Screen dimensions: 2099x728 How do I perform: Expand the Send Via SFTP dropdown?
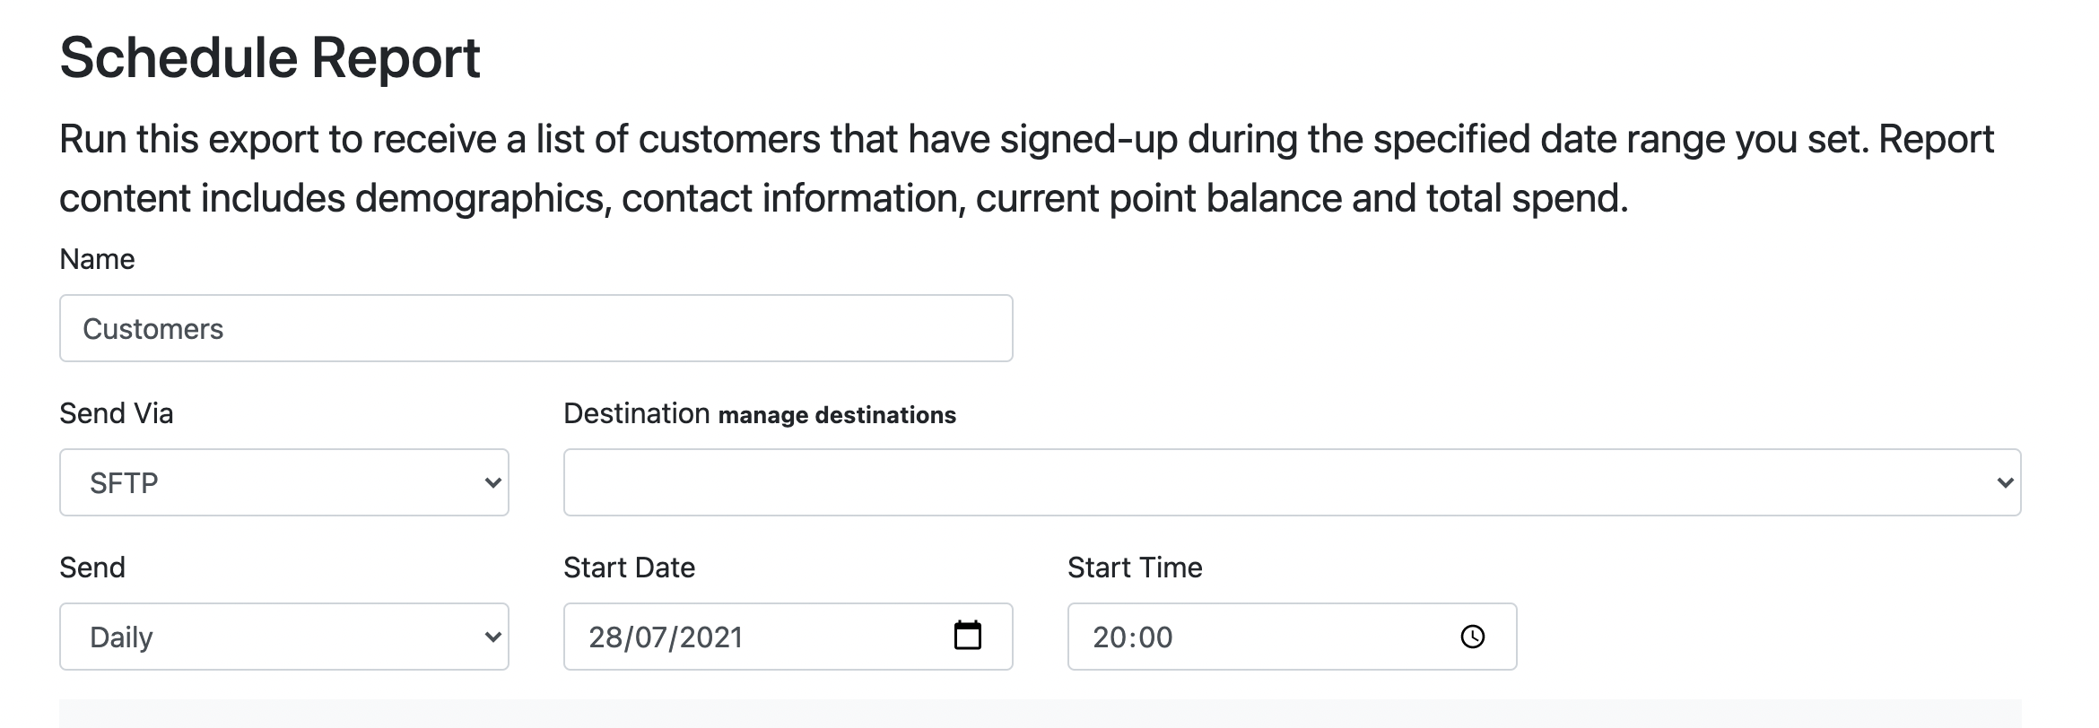[284, 482]
